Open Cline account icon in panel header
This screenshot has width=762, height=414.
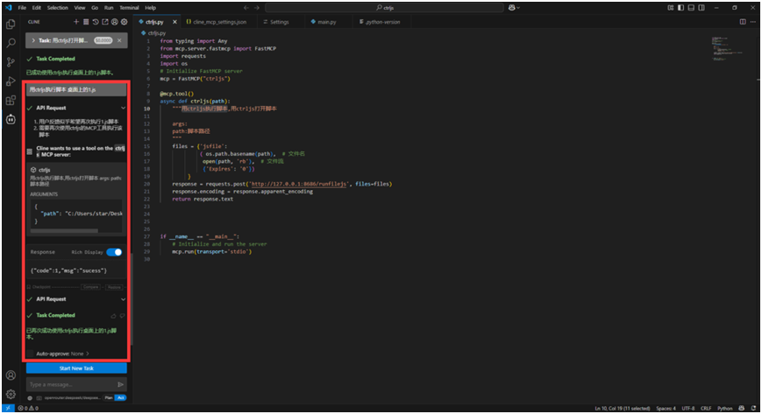115,22
